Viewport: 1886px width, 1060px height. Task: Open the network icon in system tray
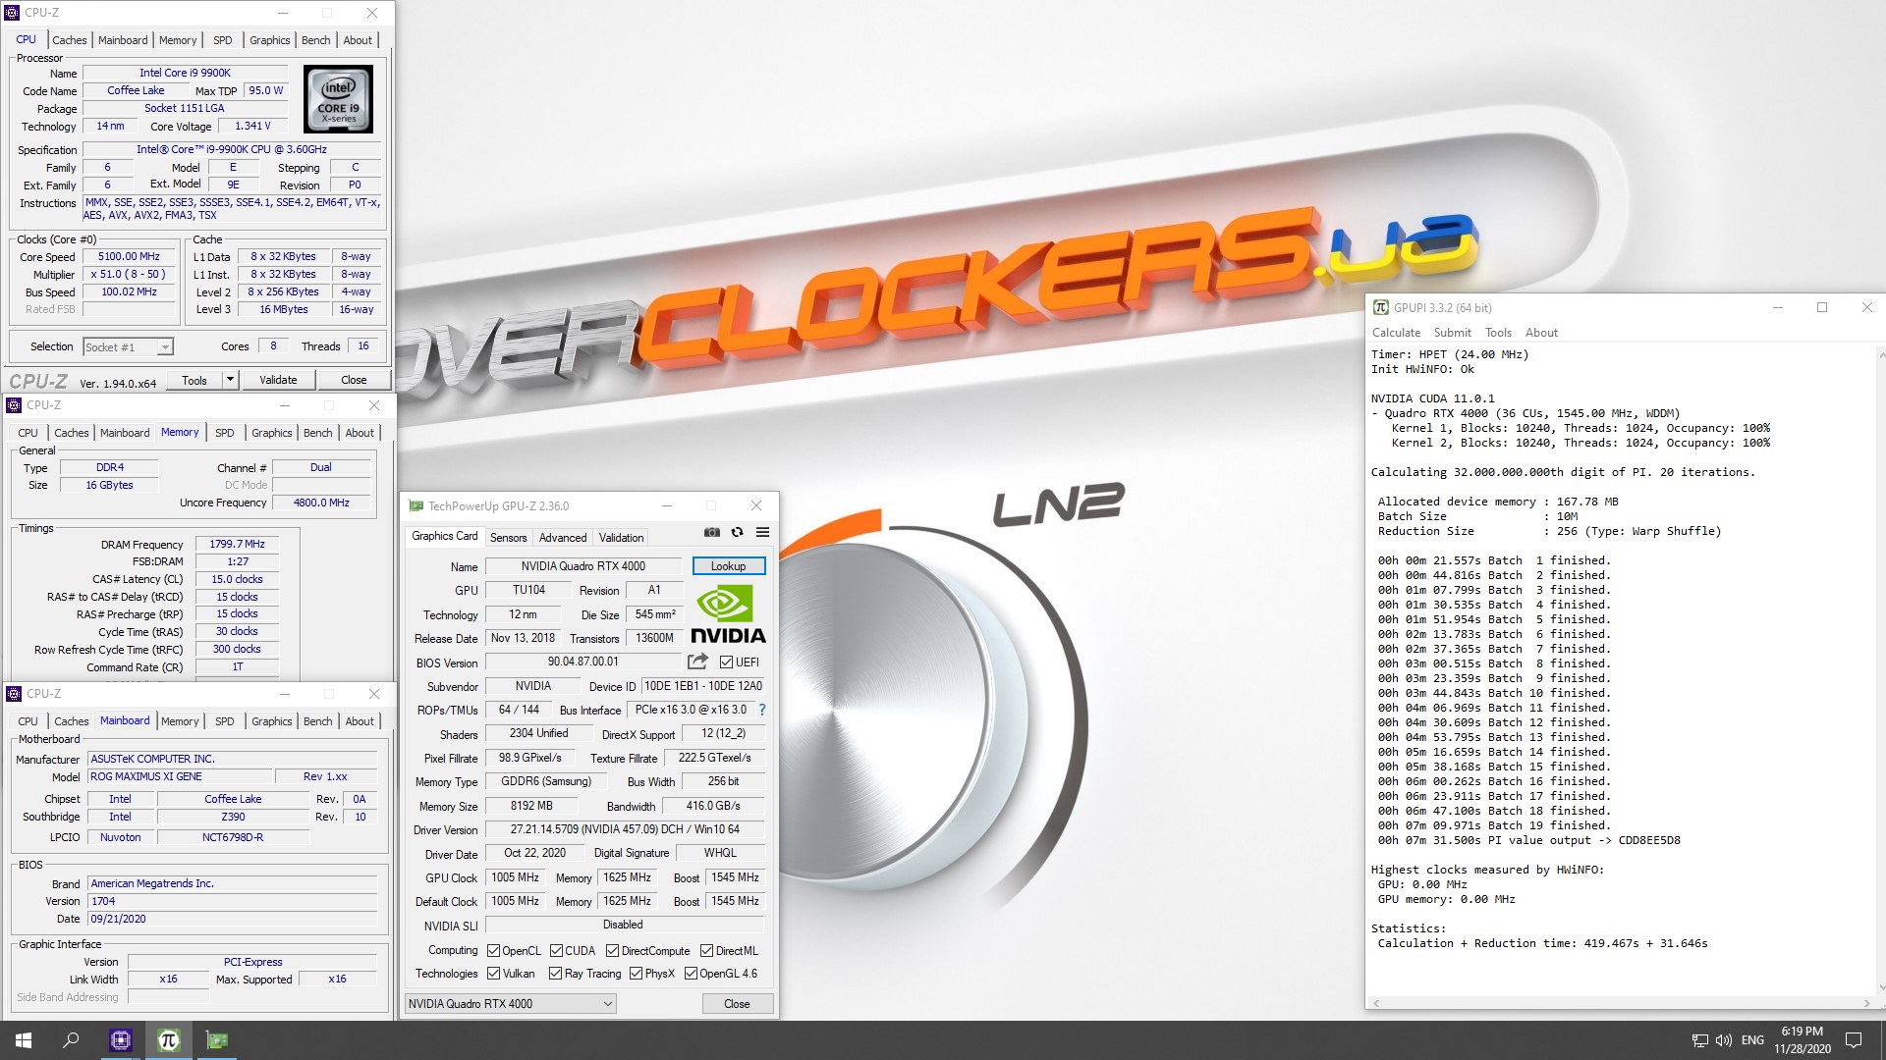(x=1699, y=1040)
